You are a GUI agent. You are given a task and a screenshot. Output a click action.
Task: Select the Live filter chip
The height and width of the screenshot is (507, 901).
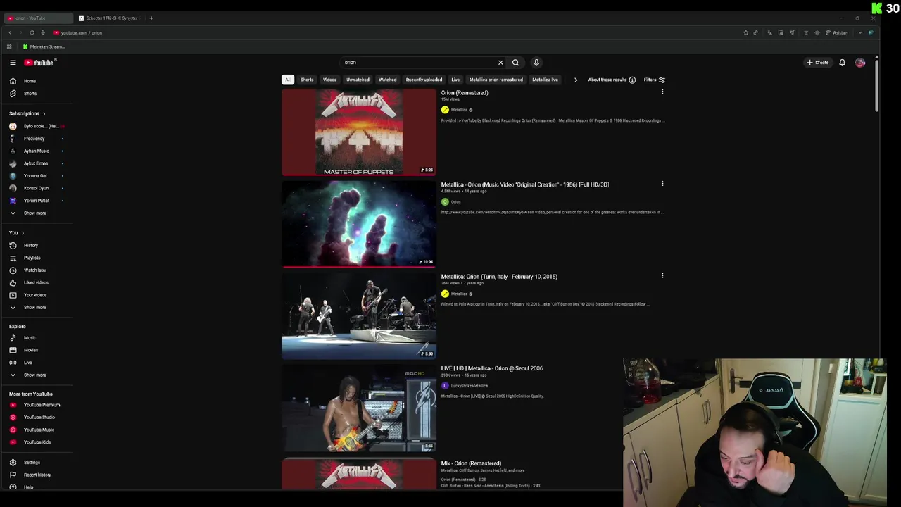click(455, 80)
